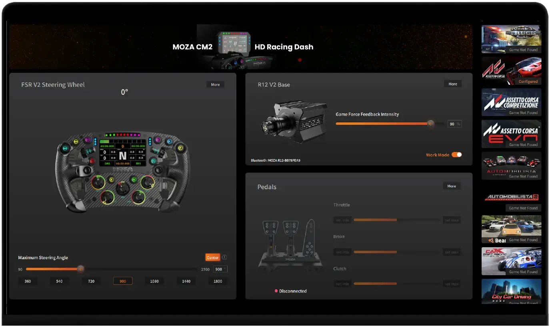Image resolution: width=550 pixels, height=326 pixels.
Task: Select the highlighted 900 angle preset
Action: click(x=123, y=281)
